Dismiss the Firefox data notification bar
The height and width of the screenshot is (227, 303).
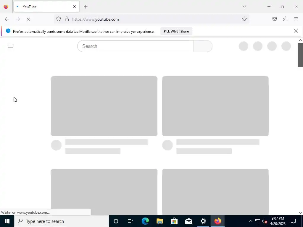296,31
